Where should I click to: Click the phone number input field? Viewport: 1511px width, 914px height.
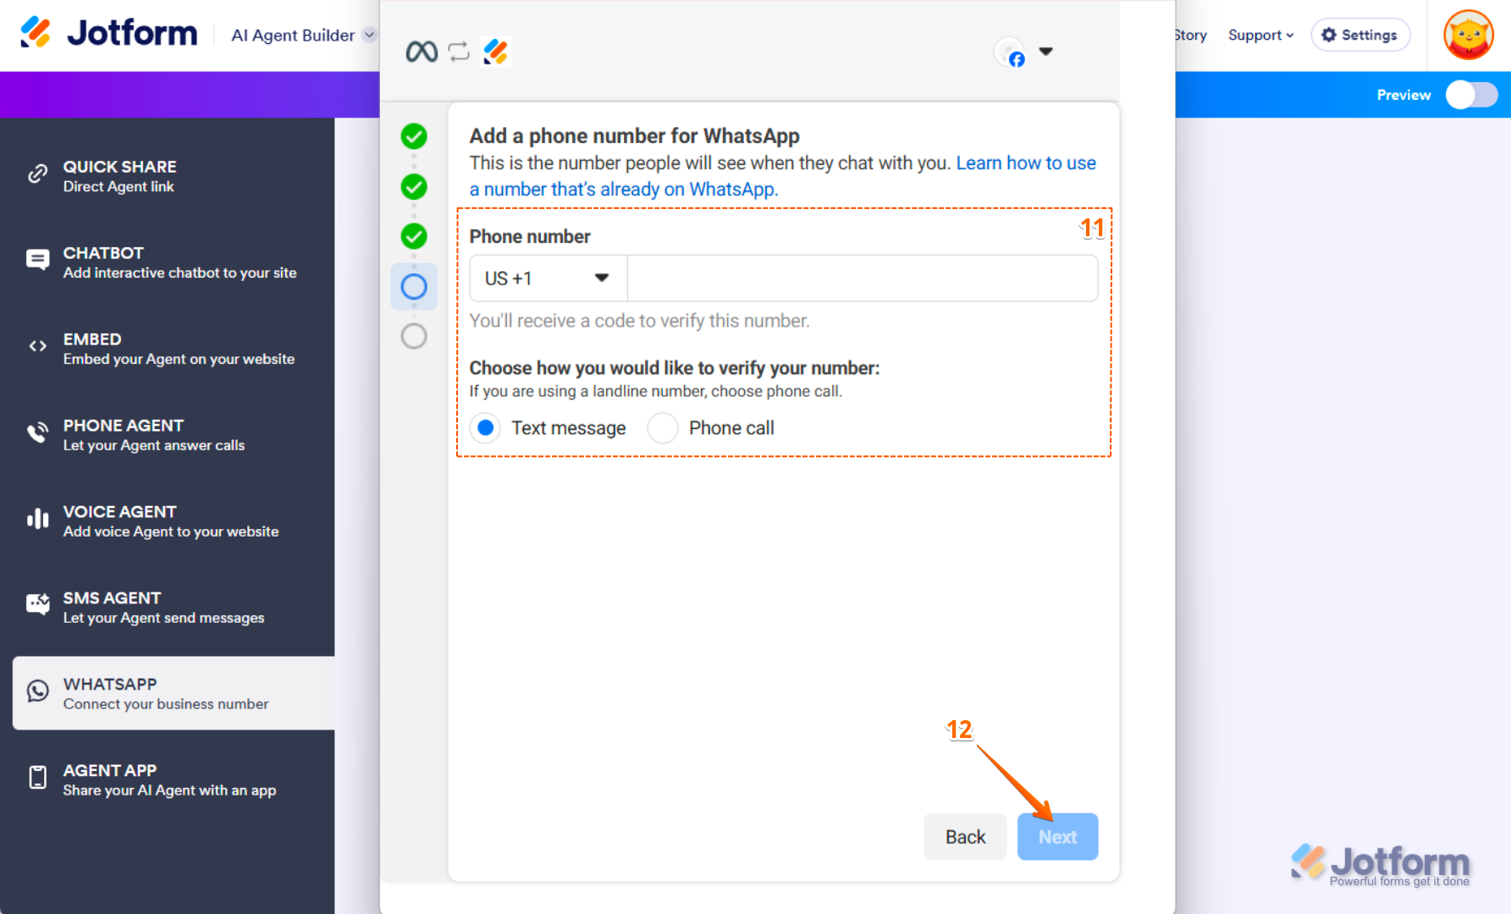(863, 278)
